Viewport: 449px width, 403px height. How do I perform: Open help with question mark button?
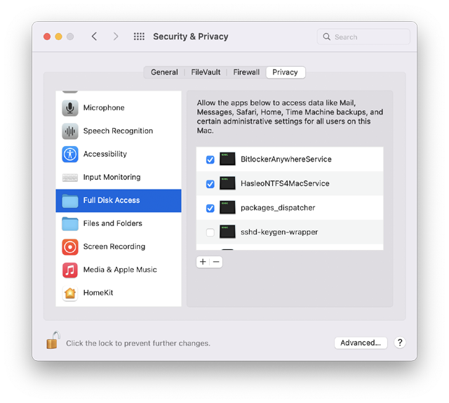400,343
